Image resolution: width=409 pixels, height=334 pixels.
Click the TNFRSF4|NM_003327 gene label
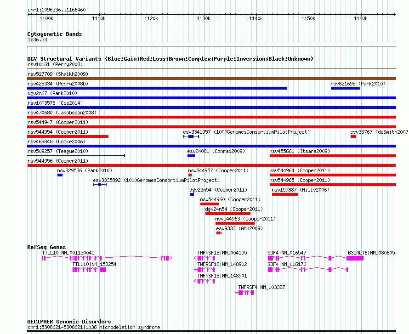point(261,287)
